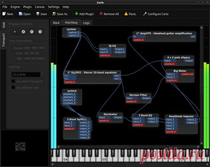Viewport: 210px width, 167px height.
Task: Remove all plugins with red X
Action: pos(101,14)
